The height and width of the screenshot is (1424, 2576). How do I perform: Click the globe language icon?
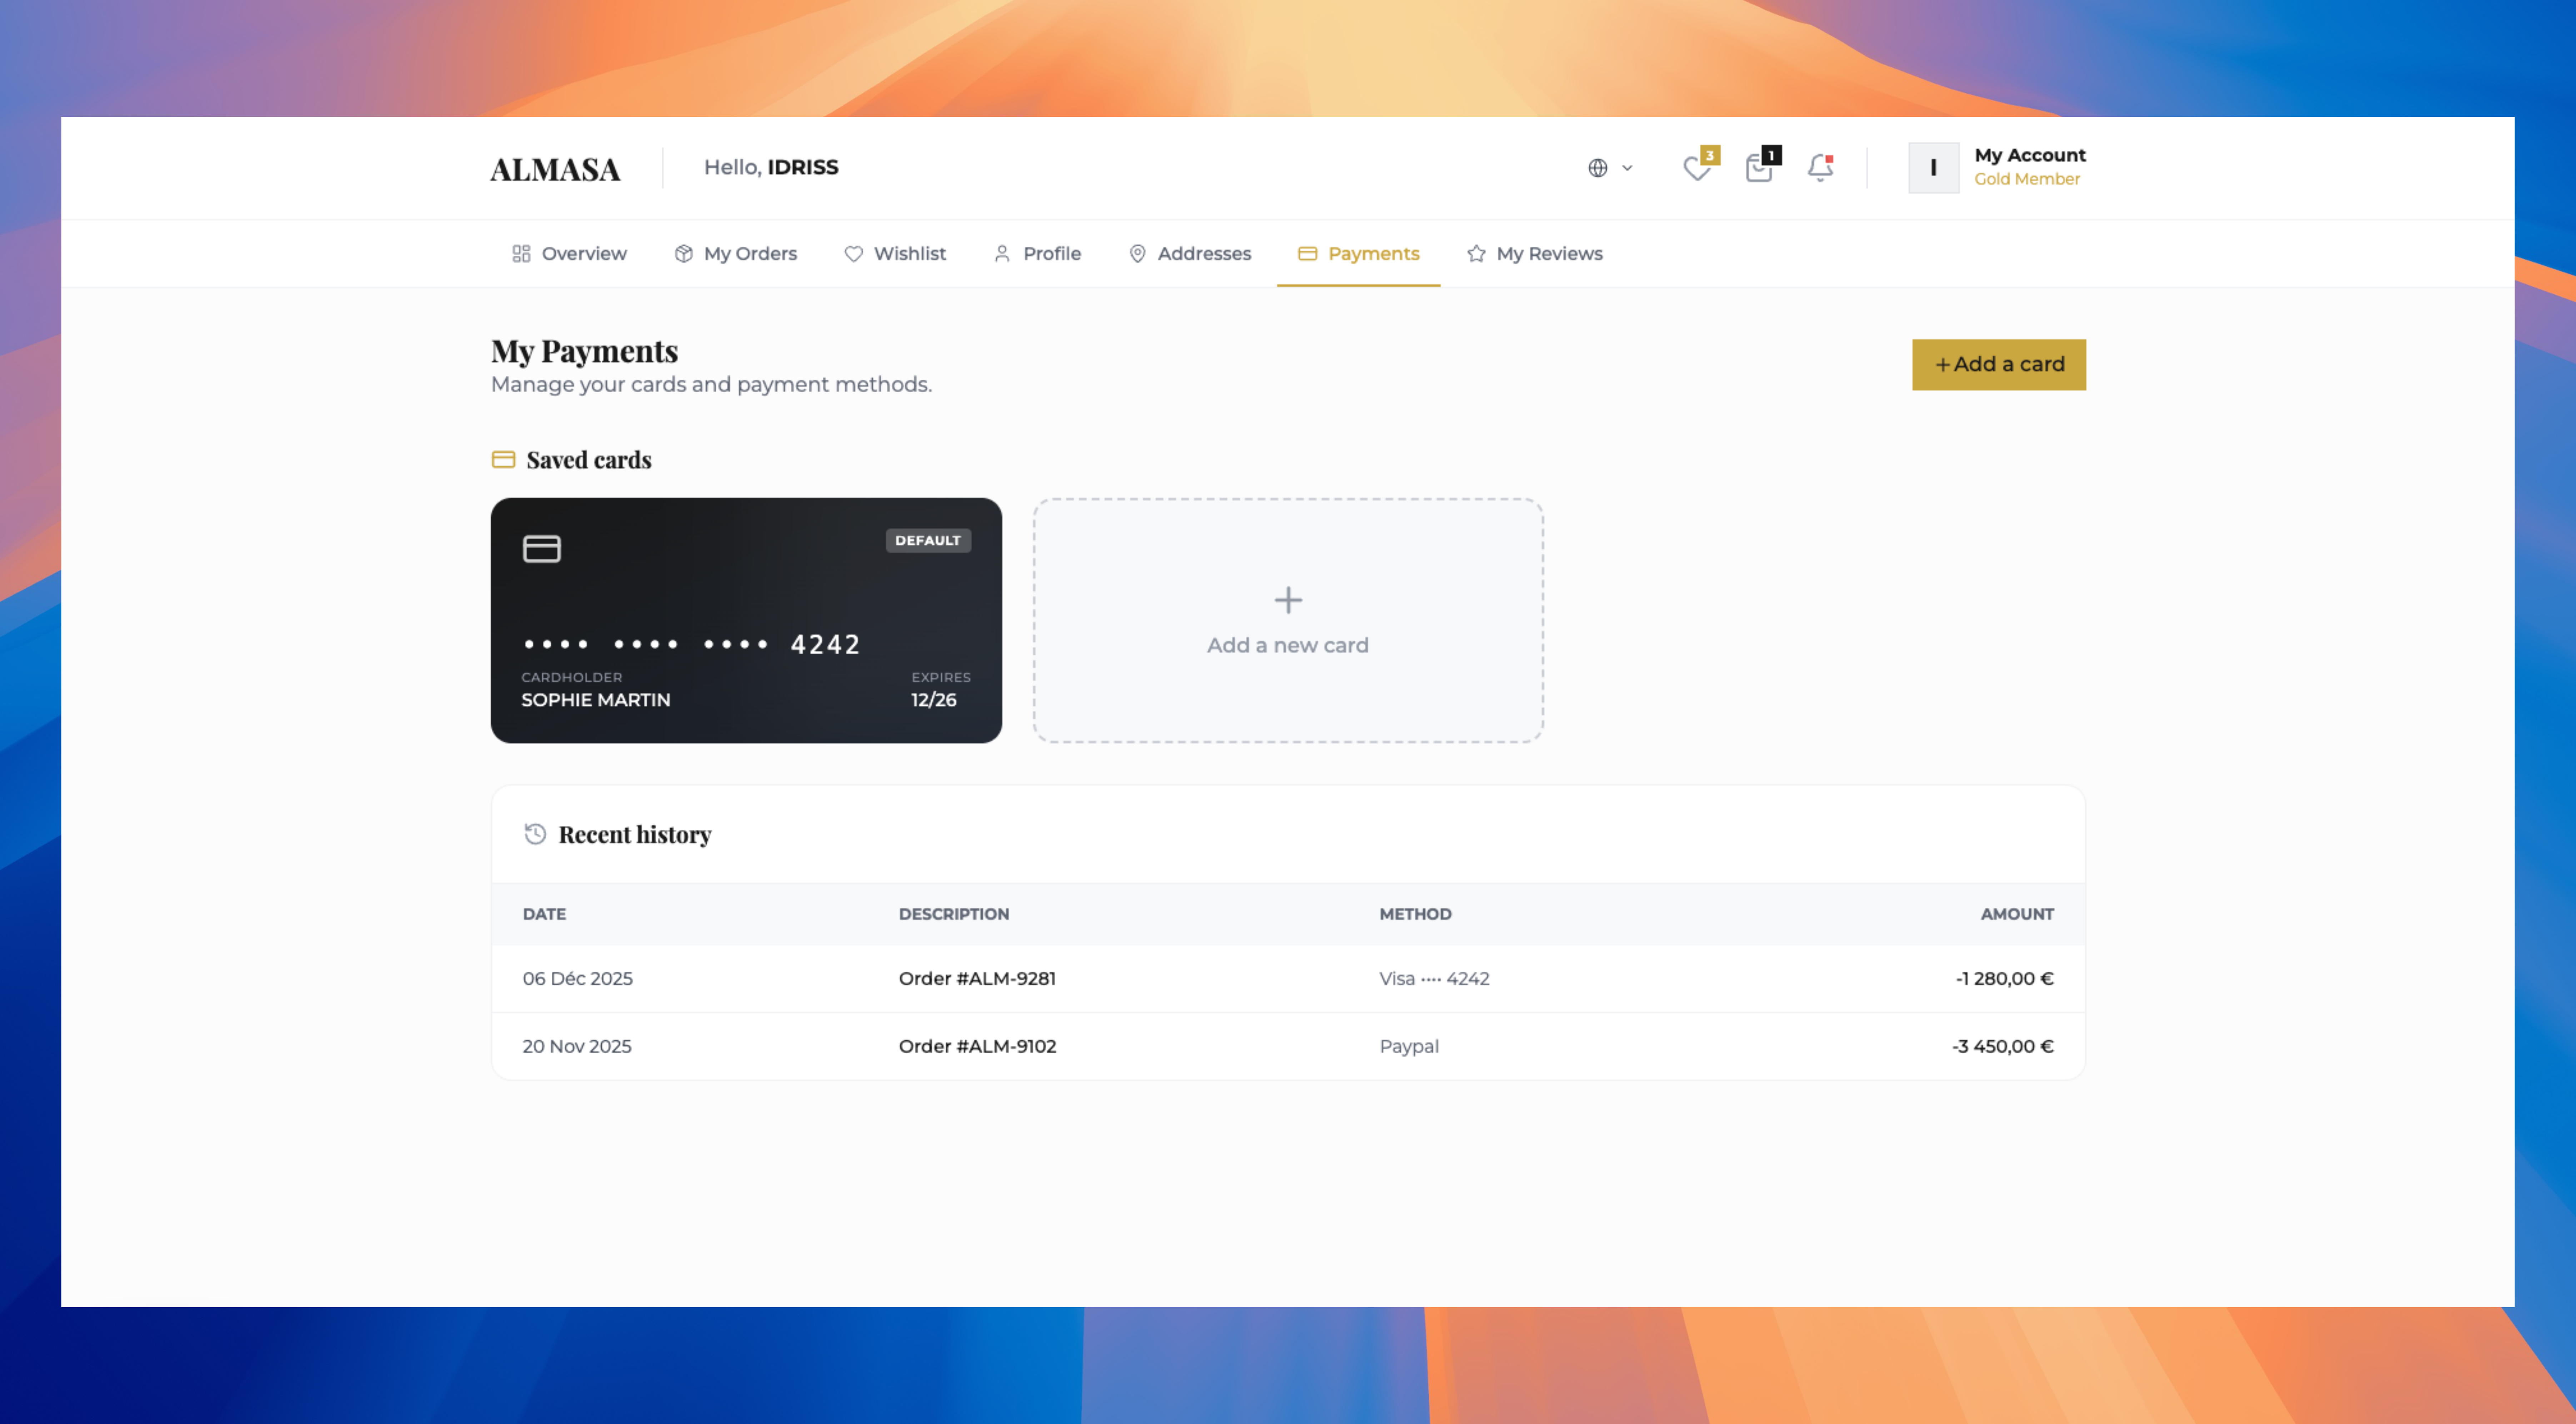[x=1598, y=168]
